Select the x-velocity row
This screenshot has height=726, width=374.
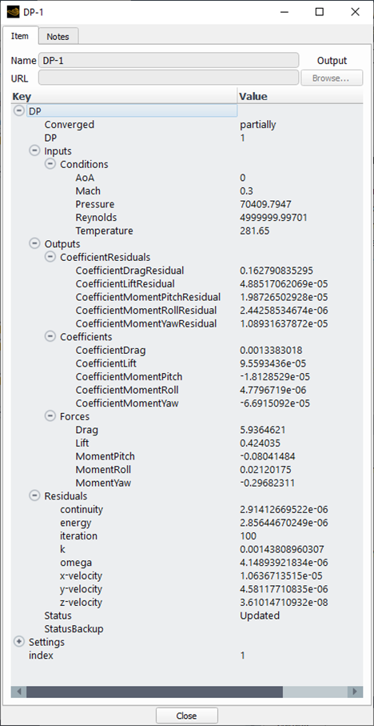[187, 576]
